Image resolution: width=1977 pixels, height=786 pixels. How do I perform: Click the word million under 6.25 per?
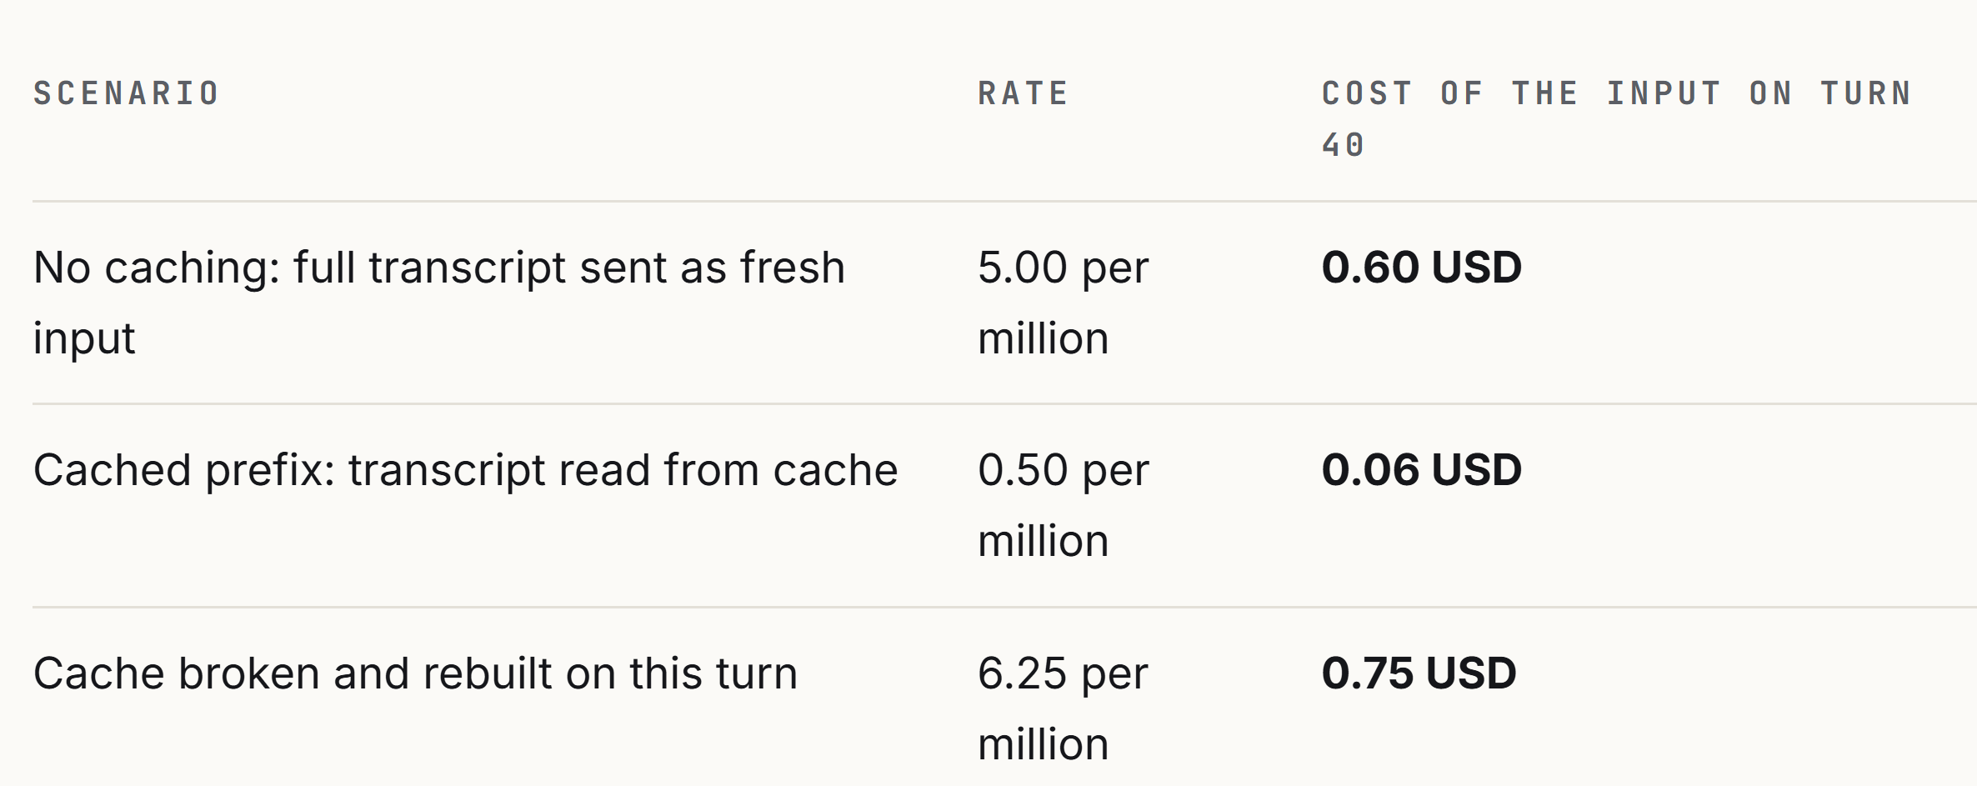pyautogui.click(x=1044, y=745)
